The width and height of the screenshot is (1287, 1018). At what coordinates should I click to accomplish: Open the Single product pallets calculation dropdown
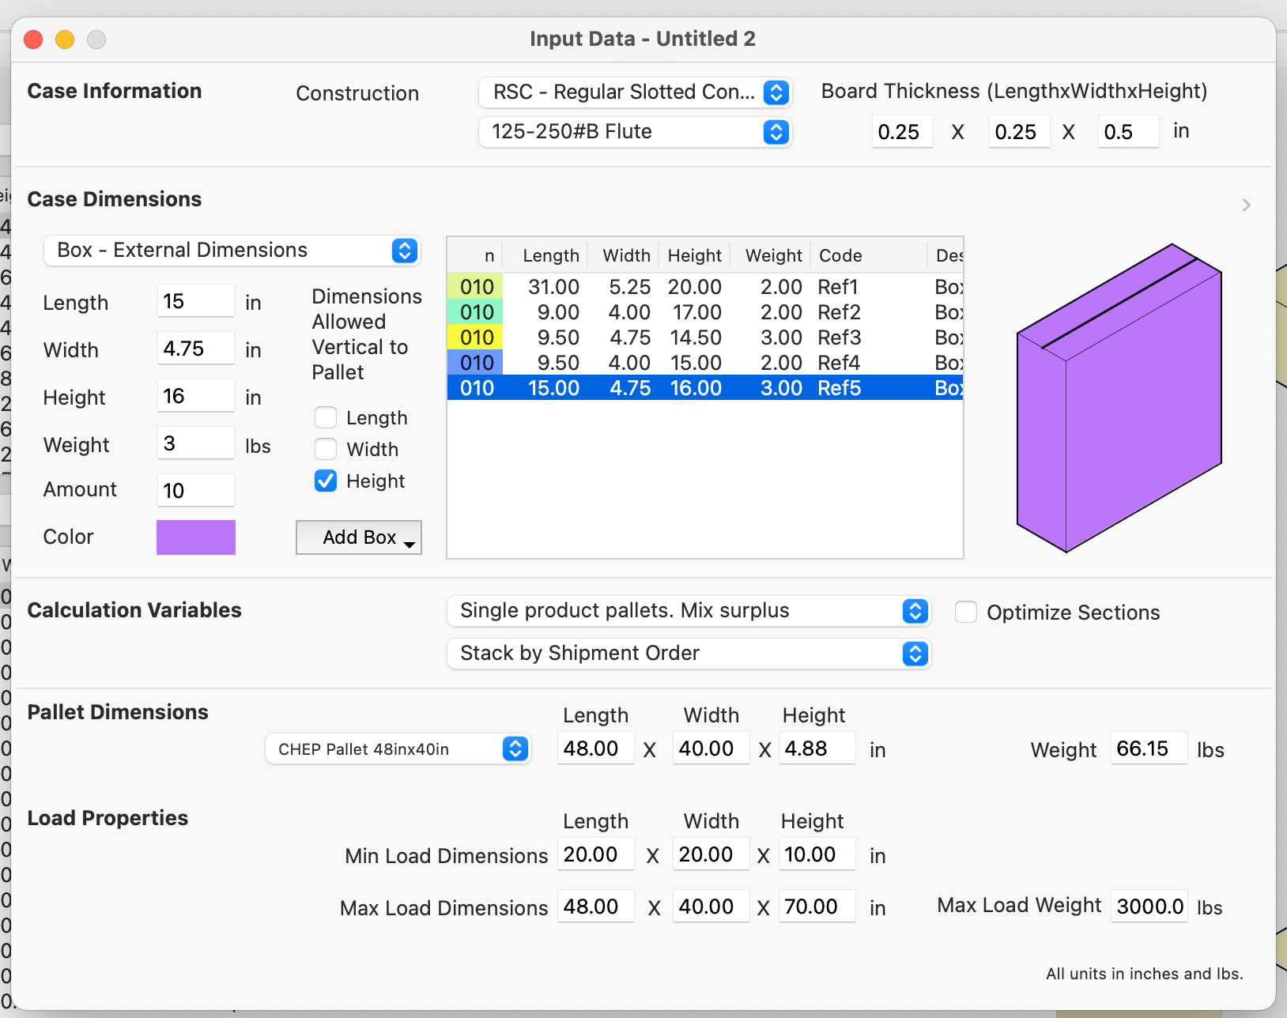(x=915, y=611)
